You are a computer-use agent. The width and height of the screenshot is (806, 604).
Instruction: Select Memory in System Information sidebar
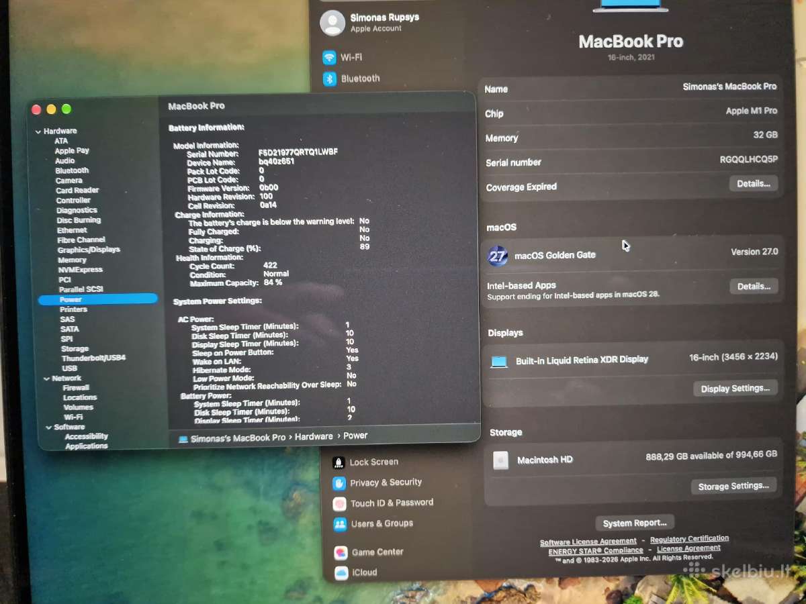pos(72,260)
